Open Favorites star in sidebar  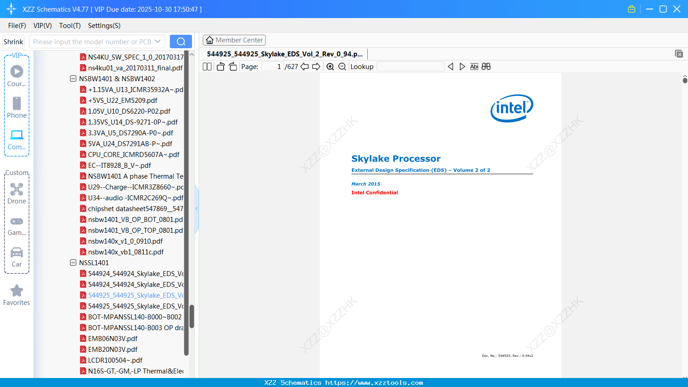point(17,295)
